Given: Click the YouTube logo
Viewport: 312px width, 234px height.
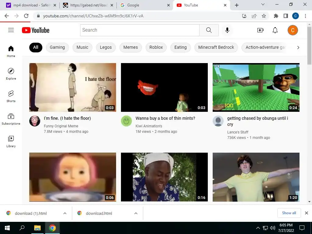Looking at the screenshot, I should click(x=36, y=30).
